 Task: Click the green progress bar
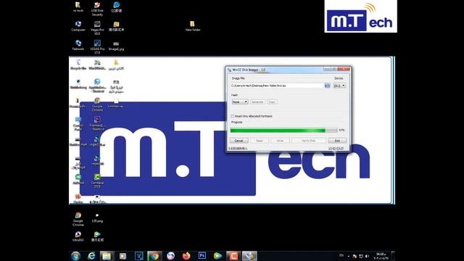[x=283, y=130]
